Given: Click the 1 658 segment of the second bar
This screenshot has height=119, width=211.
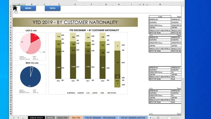Looking at the screenshot, I should tap(73, 66).
